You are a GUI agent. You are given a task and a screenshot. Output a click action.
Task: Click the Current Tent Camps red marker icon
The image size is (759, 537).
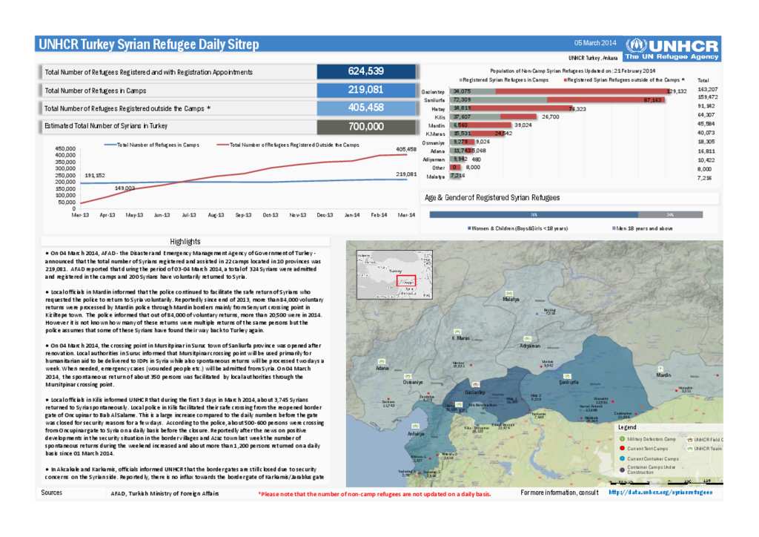(x=623, y=449)
